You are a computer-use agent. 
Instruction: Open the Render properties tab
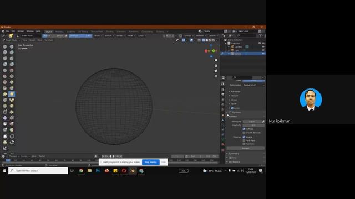click(223, 90)
